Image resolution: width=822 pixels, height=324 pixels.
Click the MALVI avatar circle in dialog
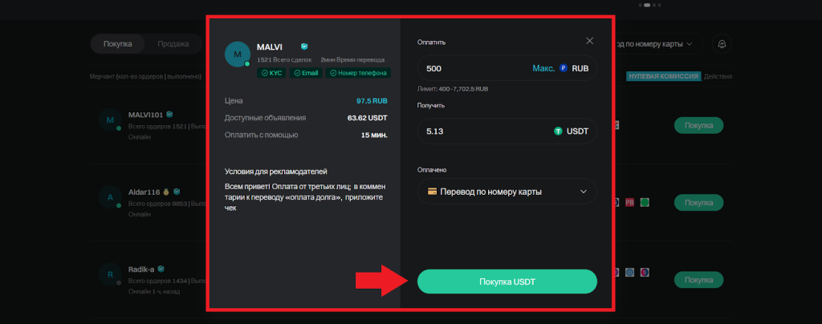238,54
